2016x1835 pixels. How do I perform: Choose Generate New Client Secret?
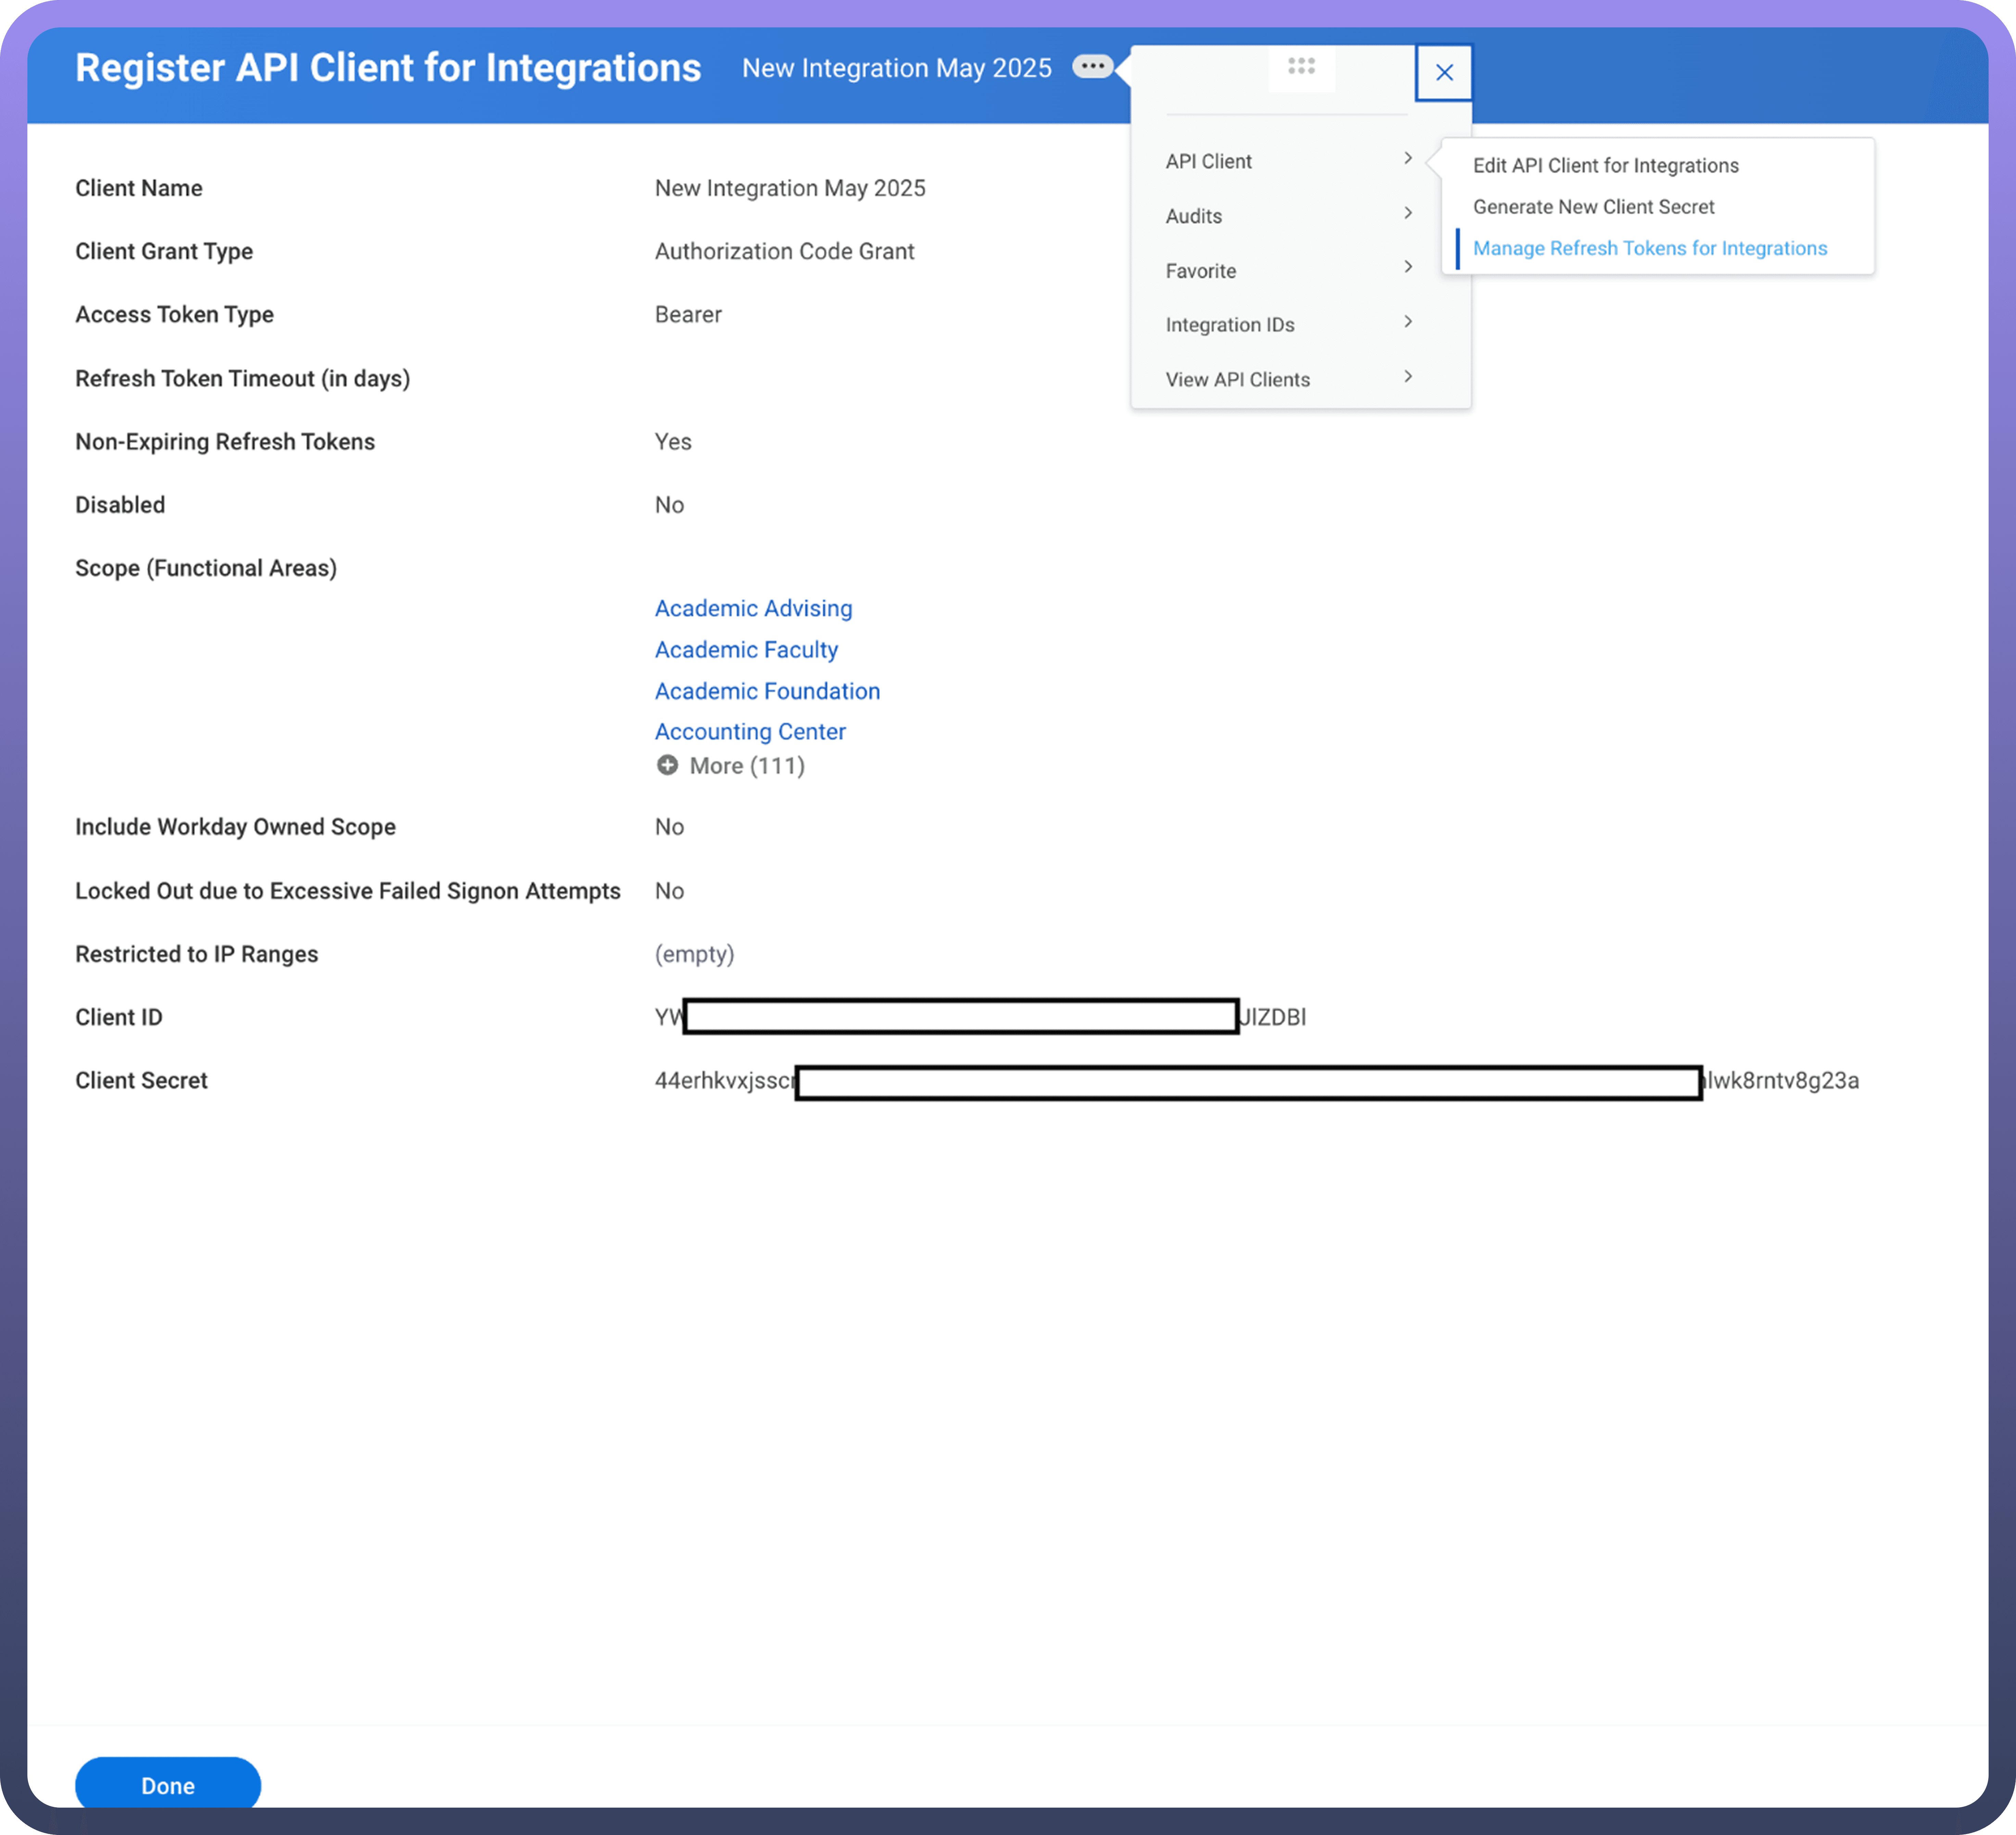click(1593, 207)
